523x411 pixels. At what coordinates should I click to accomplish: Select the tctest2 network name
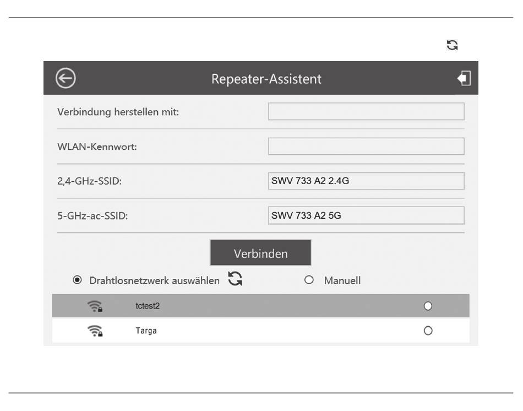[x=148, y=306]
